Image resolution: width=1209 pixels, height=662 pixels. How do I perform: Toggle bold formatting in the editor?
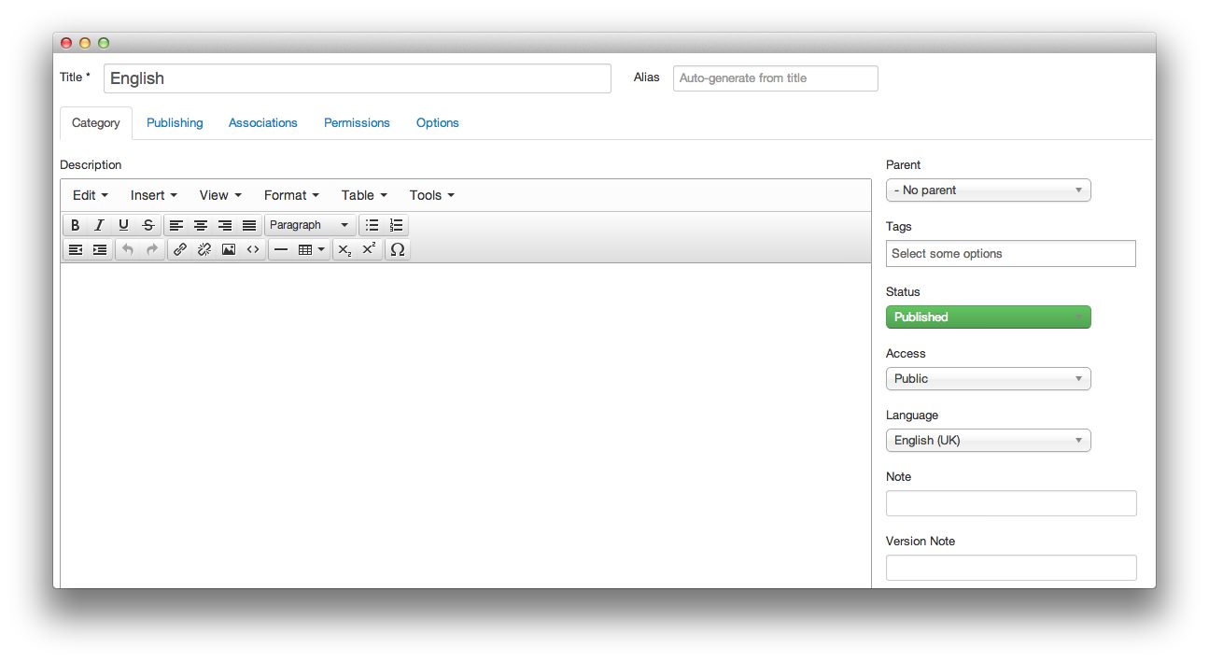pos(75,225)
